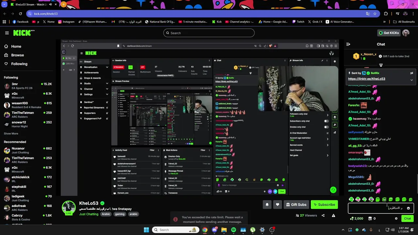Open Nuxanor recommended channel
Viewport: 418px width, 235px height.
pos(28,150)
